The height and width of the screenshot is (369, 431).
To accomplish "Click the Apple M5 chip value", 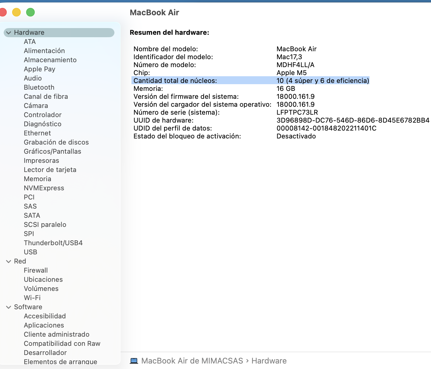I will click(292, 73).
